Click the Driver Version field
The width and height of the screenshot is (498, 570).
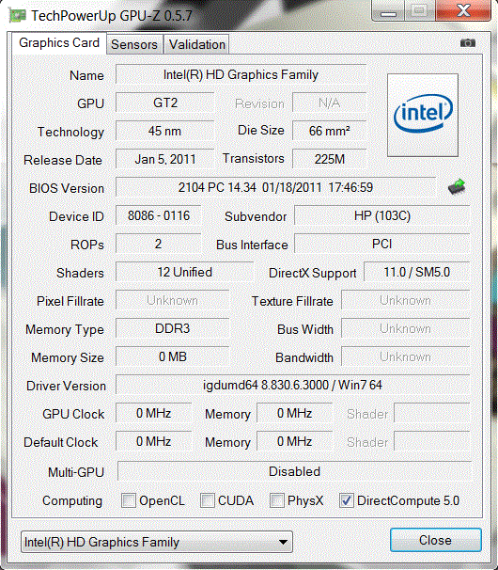293,385
